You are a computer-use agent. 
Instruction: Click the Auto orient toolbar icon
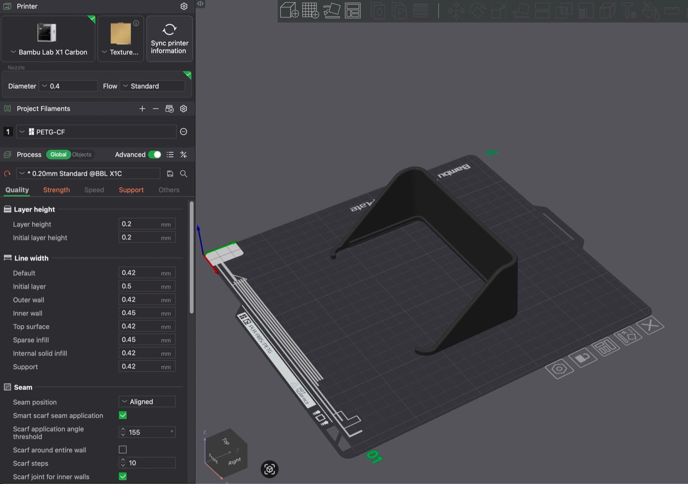click(x=332, y=10)
